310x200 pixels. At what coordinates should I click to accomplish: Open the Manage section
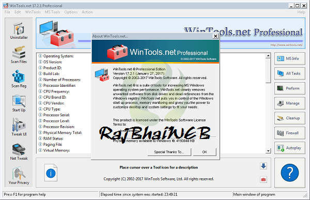(x=290, y=103)
